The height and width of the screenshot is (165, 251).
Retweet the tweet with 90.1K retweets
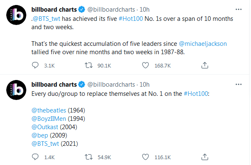[89, 65]
